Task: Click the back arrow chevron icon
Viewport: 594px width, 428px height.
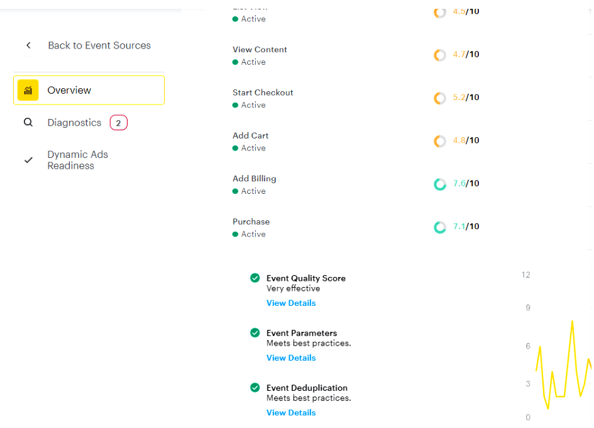Action: tap(28, 45)
